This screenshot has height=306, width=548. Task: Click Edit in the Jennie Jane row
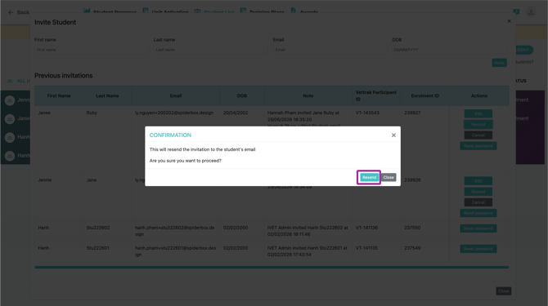pyautogui.click(x=478, y=181)
